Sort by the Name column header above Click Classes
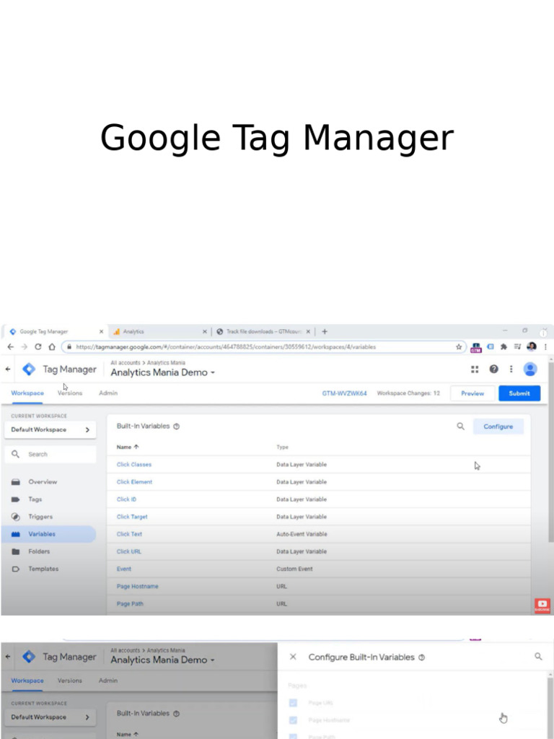The image size is (554, 739). coord(128,447)
